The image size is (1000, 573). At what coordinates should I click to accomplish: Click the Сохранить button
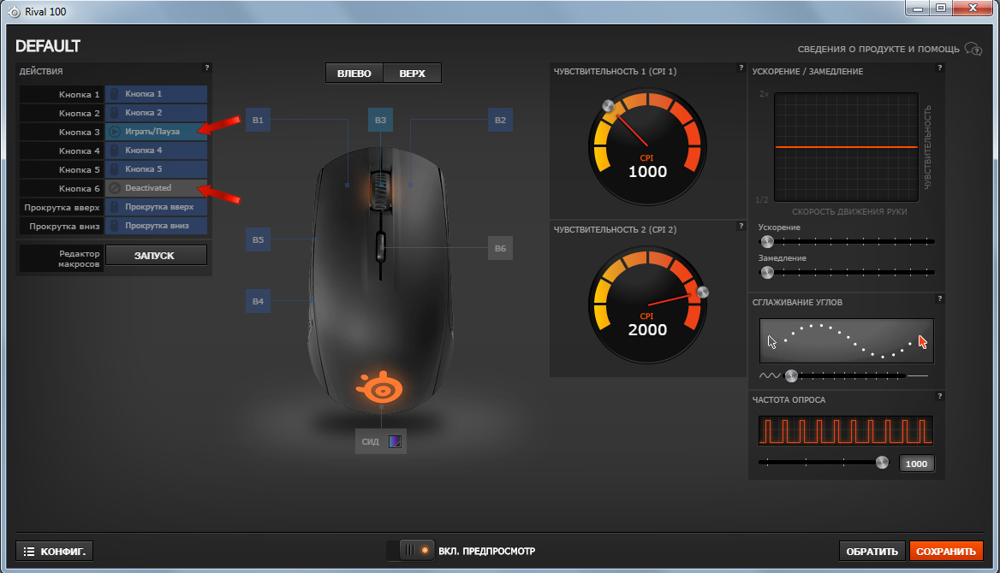[x=946, y=552]
